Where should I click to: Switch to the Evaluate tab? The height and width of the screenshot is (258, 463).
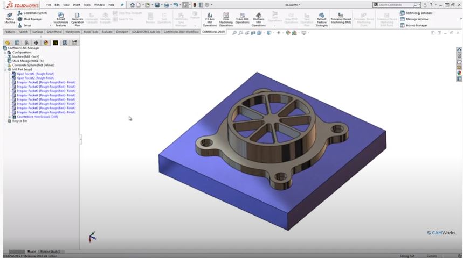click(107, 32)
